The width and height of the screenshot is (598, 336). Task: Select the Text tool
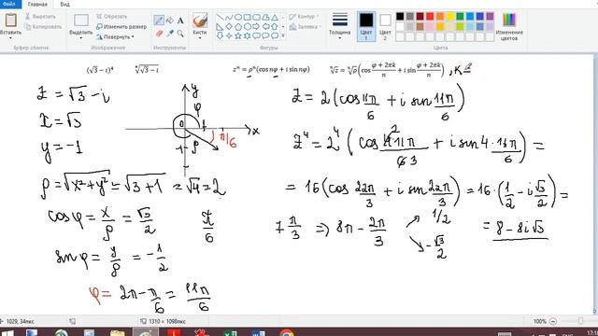tap(180, 21)
